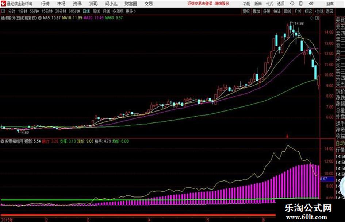The height and width of the screenshot is (222, 345).
Task: Click the 换手: 4.79 indicator value
Action: pos(103,141)
